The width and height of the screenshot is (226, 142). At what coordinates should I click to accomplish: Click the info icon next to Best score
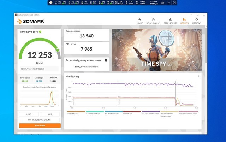tap(56, 78)
